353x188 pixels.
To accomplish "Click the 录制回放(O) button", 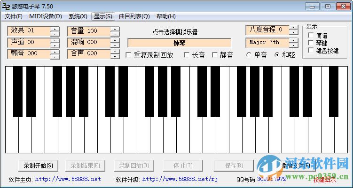I will pyautogui.click(x=134, y=166).
